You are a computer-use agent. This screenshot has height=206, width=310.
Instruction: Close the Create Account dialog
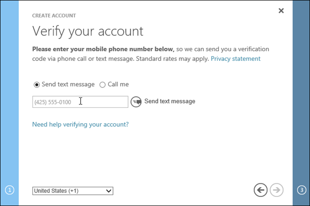coord(281,11)
